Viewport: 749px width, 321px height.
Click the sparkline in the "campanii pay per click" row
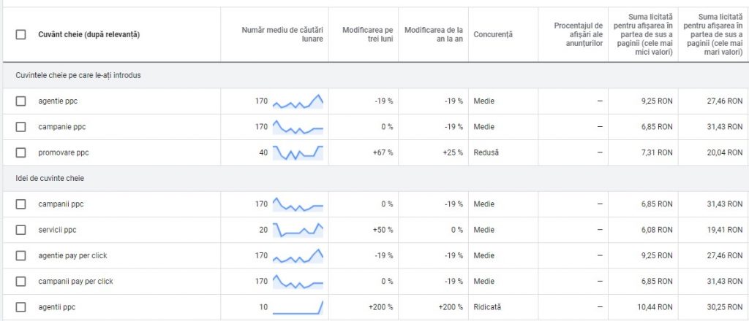pyautogui.click(x=298, y=282)
